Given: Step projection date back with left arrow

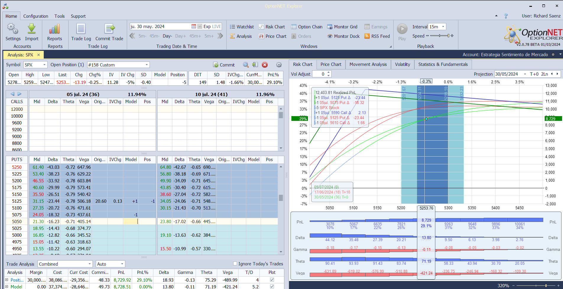Looking at the screenshot, I should coord(552,74).
